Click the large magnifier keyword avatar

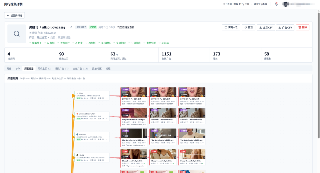click(x=17, y=34)
